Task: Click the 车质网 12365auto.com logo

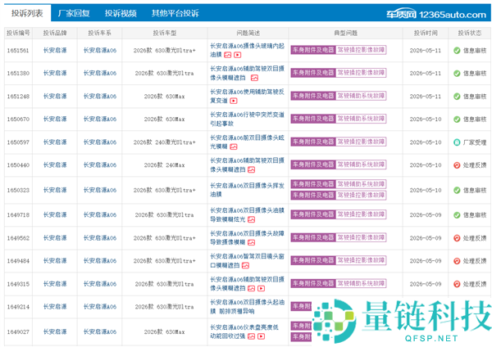Action: [x=436, y=15]
